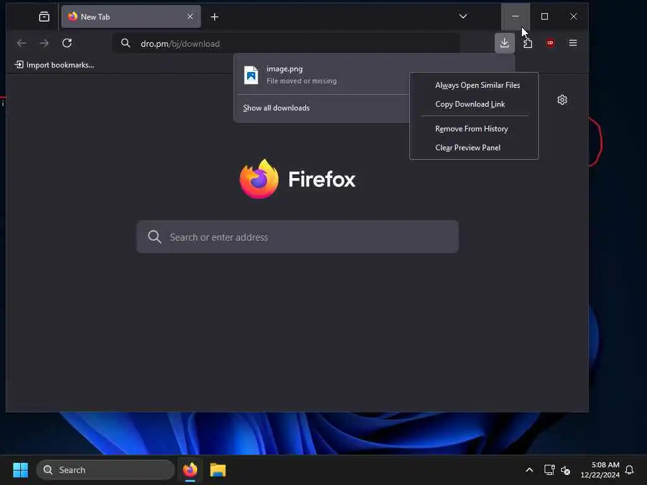The width and height of the screenshot is (647, 485).
Task: Minimize the Firefox window
Action: point(516,16)
